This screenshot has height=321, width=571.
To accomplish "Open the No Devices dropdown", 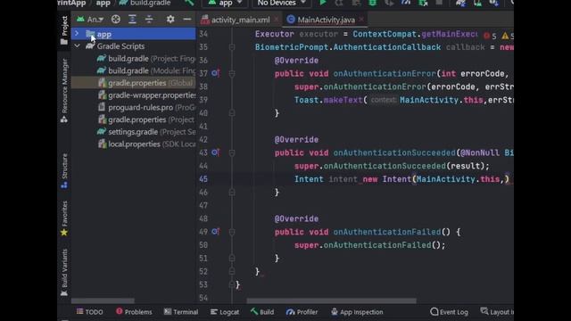I will (281, 3).
